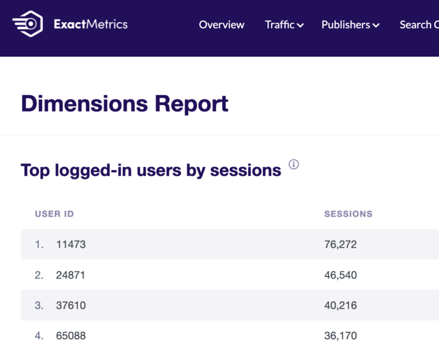Open the Traffic chevron in navigation
The height and width of the screenshot is (348, 439).
[301, 26]
